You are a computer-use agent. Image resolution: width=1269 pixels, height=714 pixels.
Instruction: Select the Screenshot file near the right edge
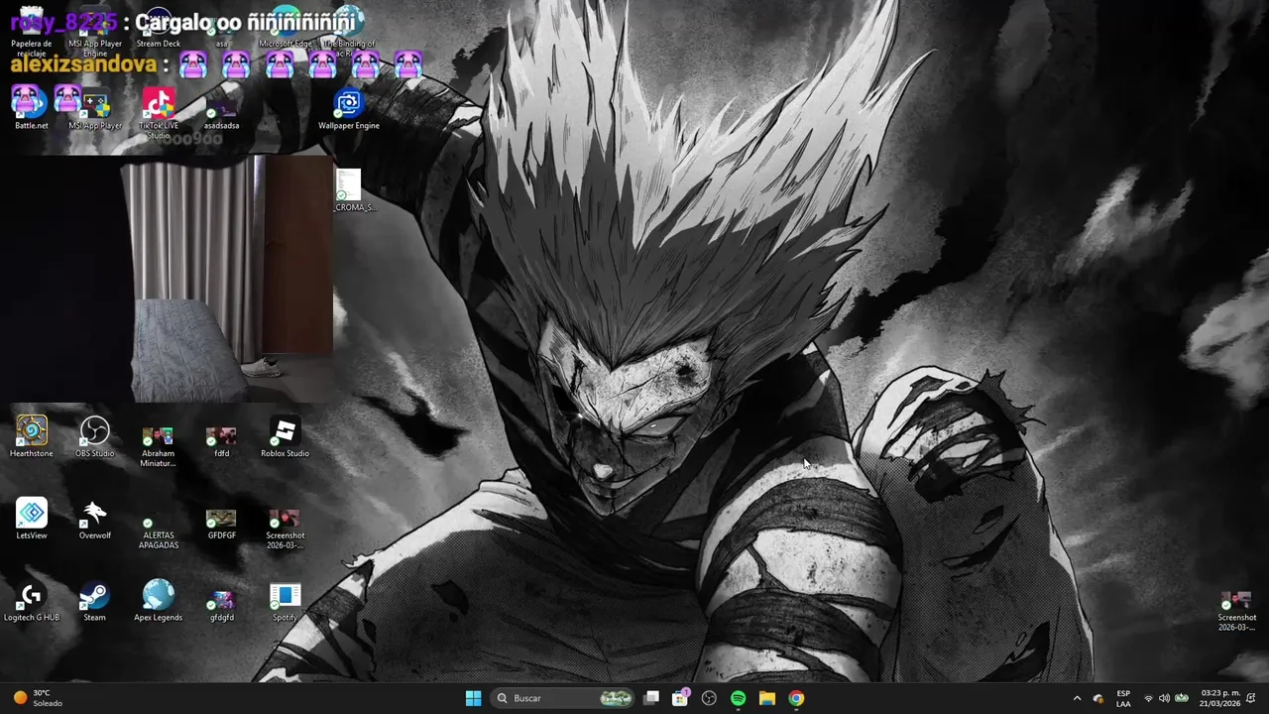[1237, 611]
